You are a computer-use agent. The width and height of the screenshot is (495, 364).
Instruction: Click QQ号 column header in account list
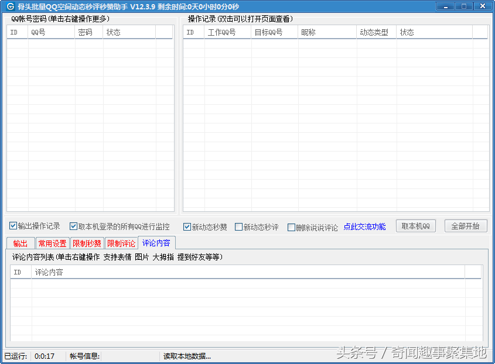point(51,32)
